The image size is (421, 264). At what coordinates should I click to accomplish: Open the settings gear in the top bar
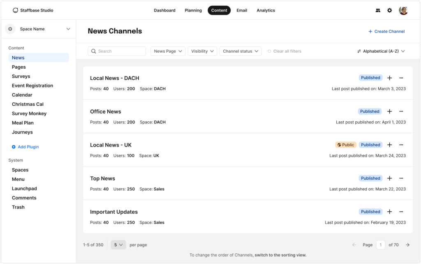pos(389,10)
